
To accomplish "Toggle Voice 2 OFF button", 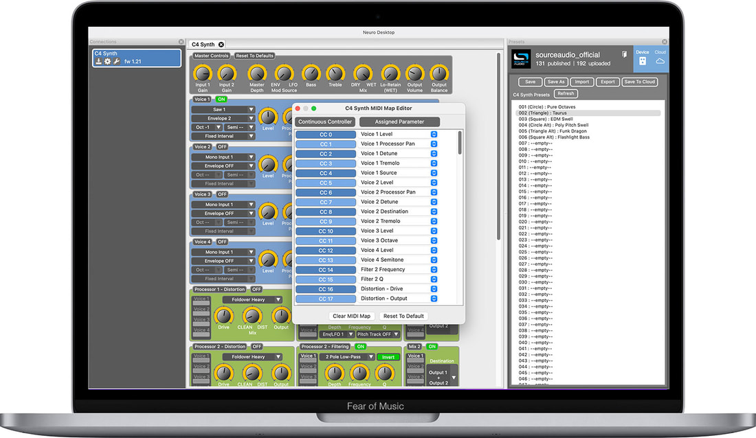I will pos(222,146).
